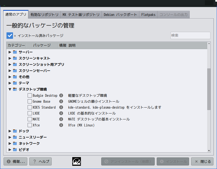The width and height of the screenshot is (217, 169).
Task: Click the 情報... button
Action: point(15,161)
